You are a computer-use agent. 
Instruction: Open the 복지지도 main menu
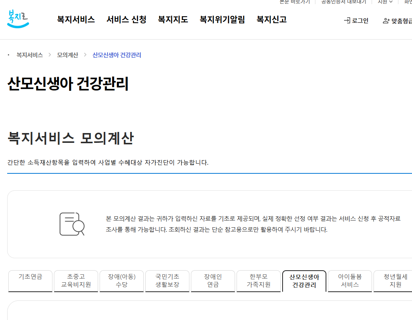pyautogui.click(x=173, y=20)
